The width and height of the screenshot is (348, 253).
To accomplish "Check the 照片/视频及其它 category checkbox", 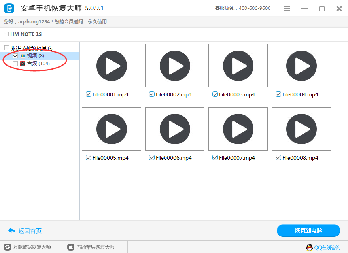I will click(7, 48).
